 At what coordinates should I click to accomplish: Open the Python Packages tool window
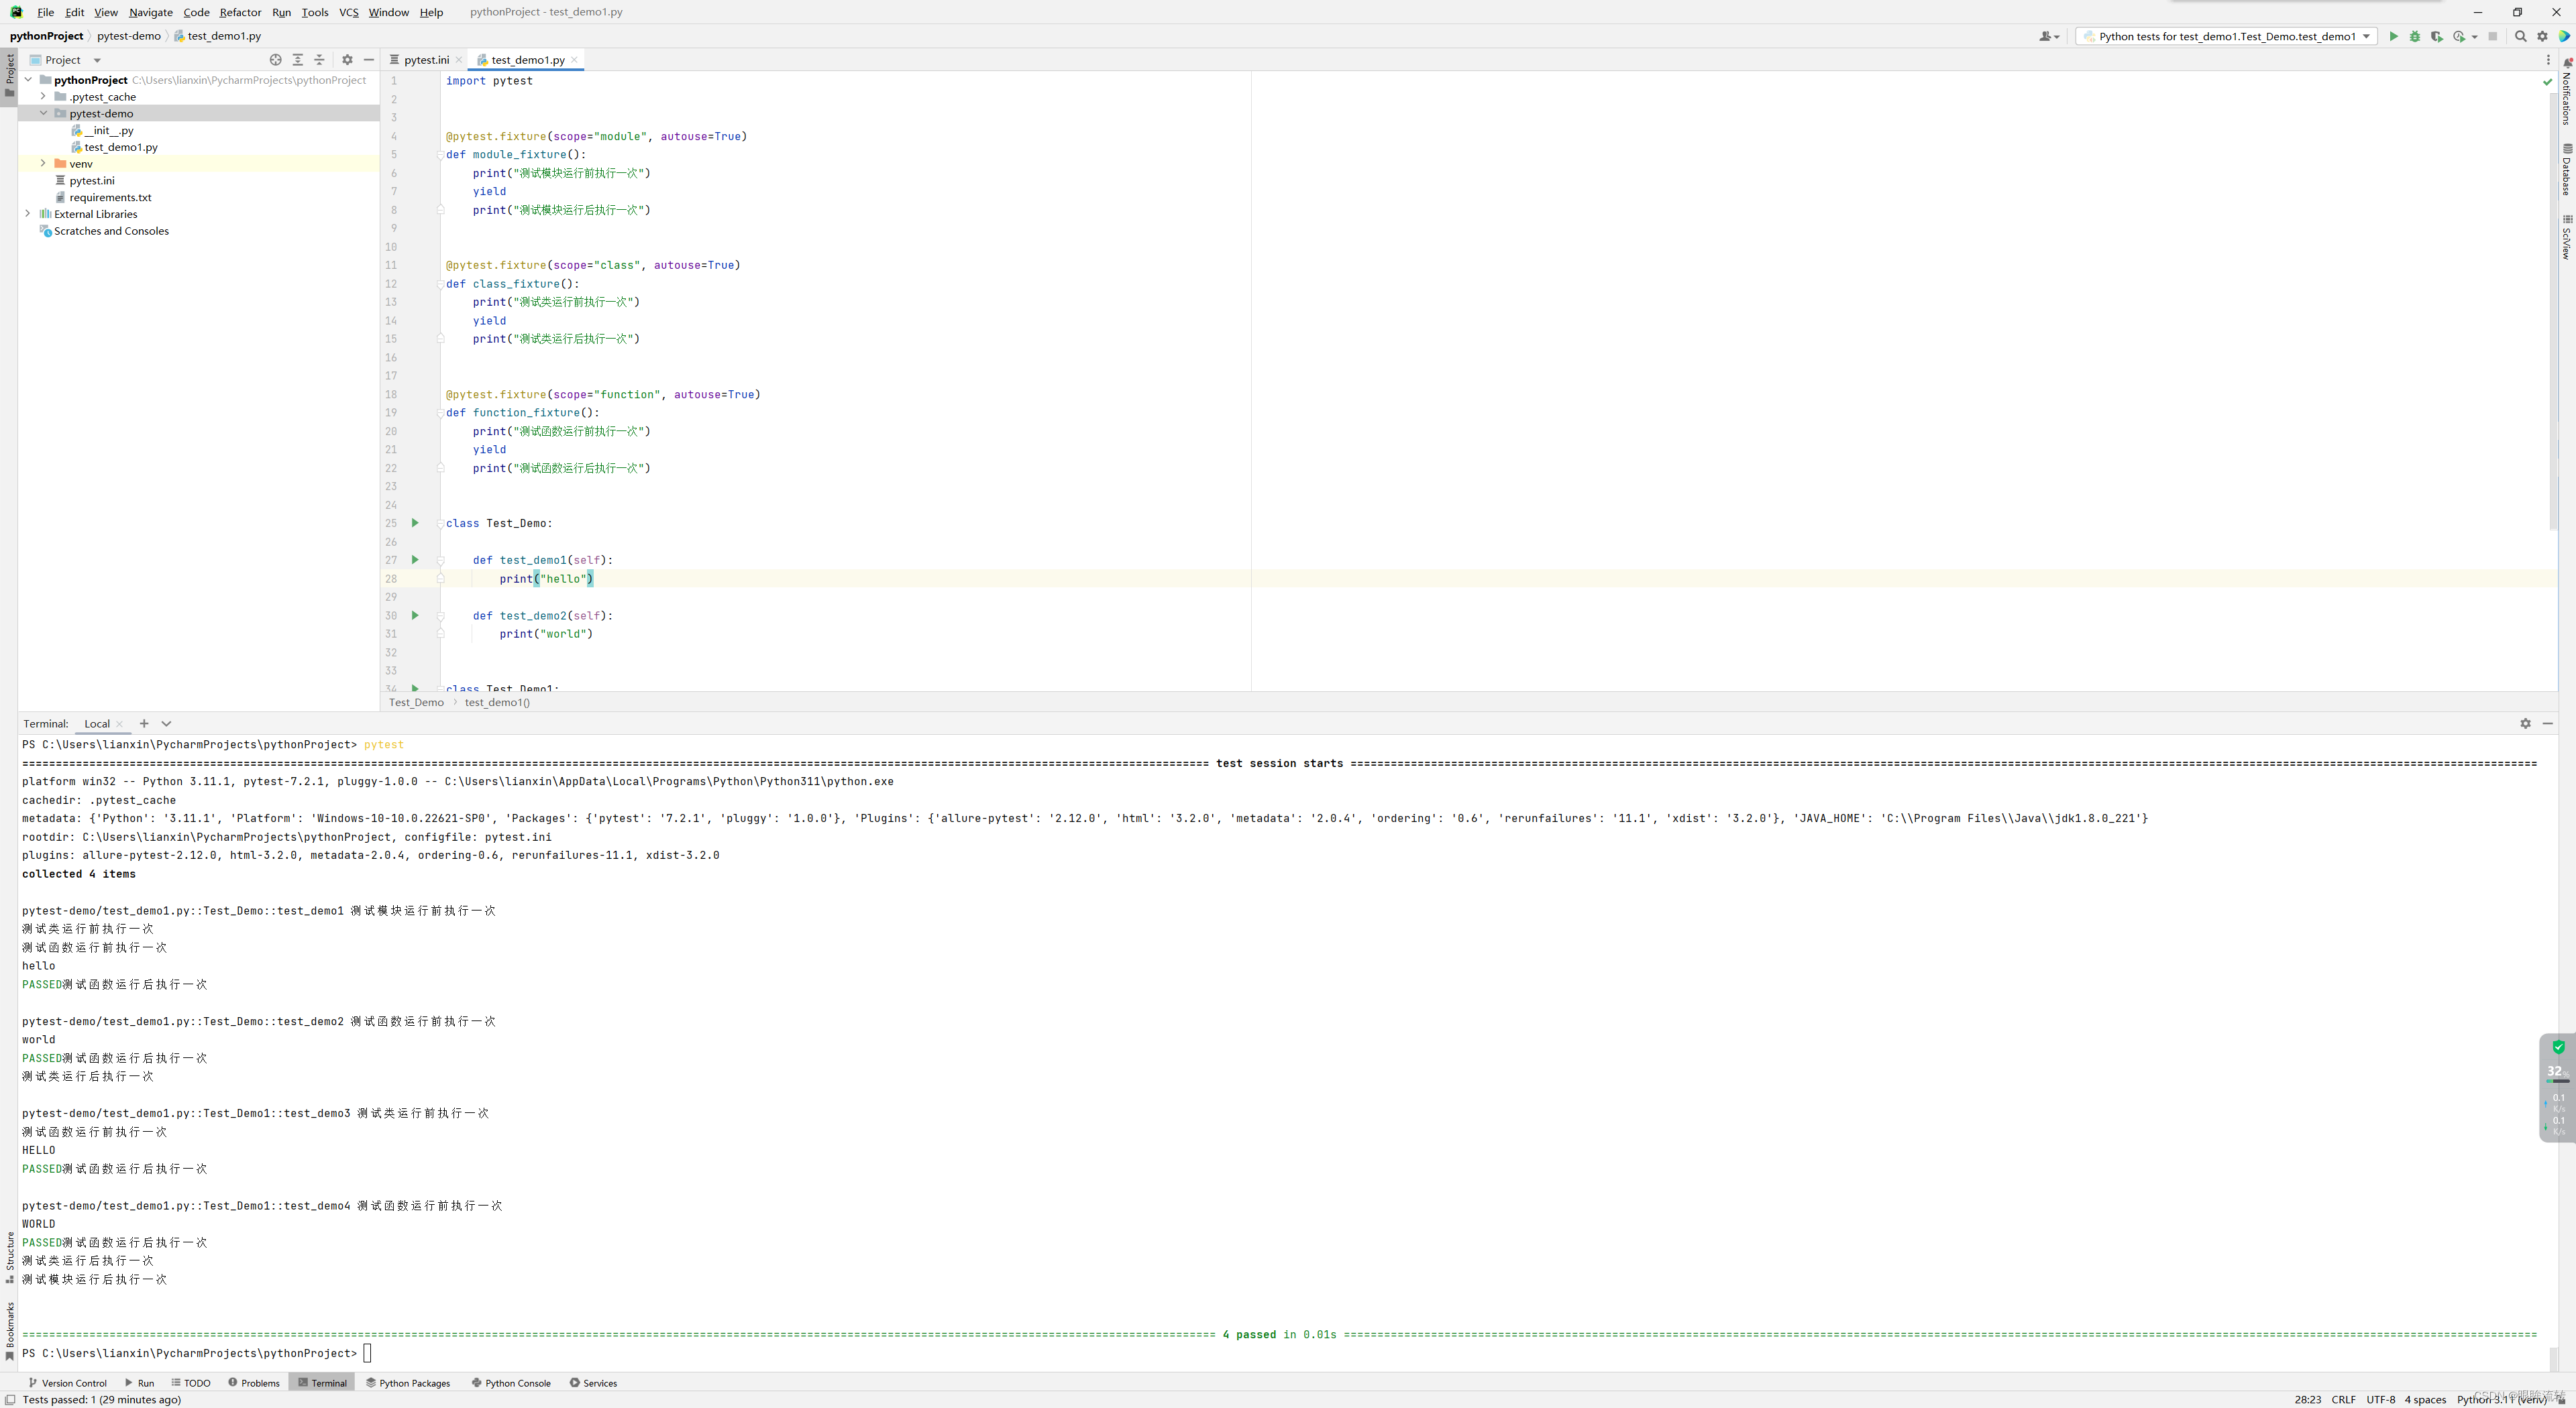click(x=408, y=1383)
